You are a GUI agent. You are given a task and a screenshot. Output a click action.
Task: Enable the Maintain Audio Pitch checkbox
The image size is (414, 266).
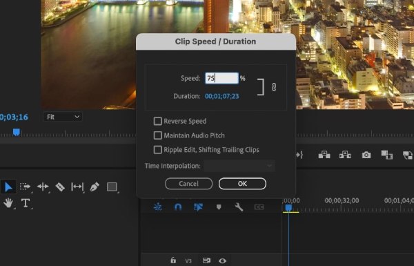157,135
